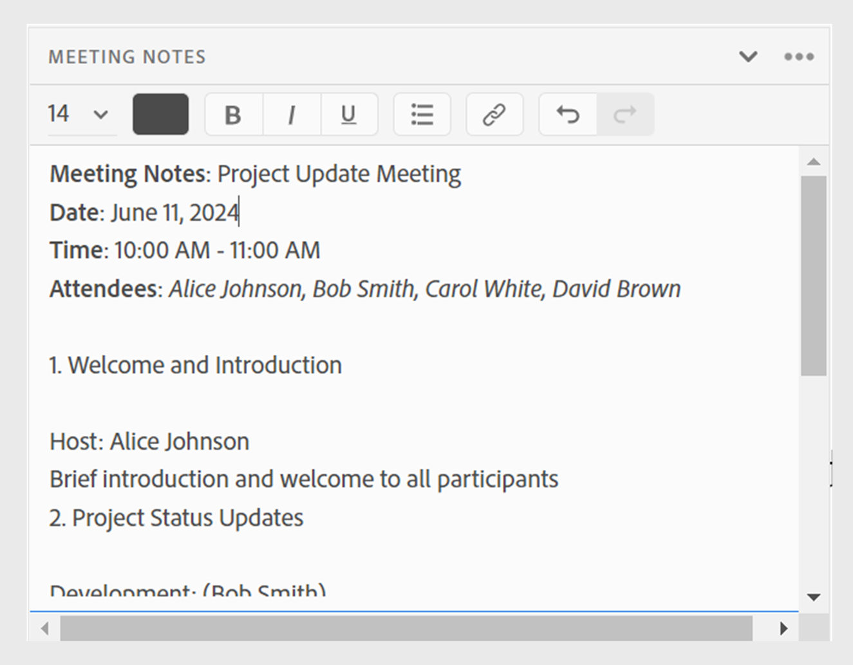Open the font size dropdown

pyautogui.click(x=82, y=115)
